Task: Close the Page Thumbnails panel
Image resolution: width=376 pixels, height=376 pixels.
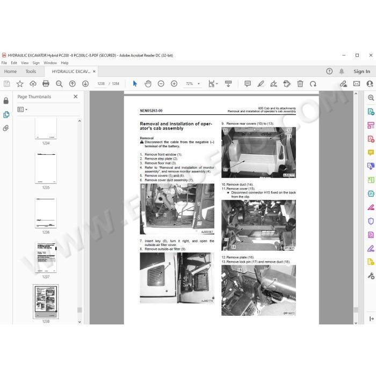Action: pyautogui.click(x=76, y=96)
